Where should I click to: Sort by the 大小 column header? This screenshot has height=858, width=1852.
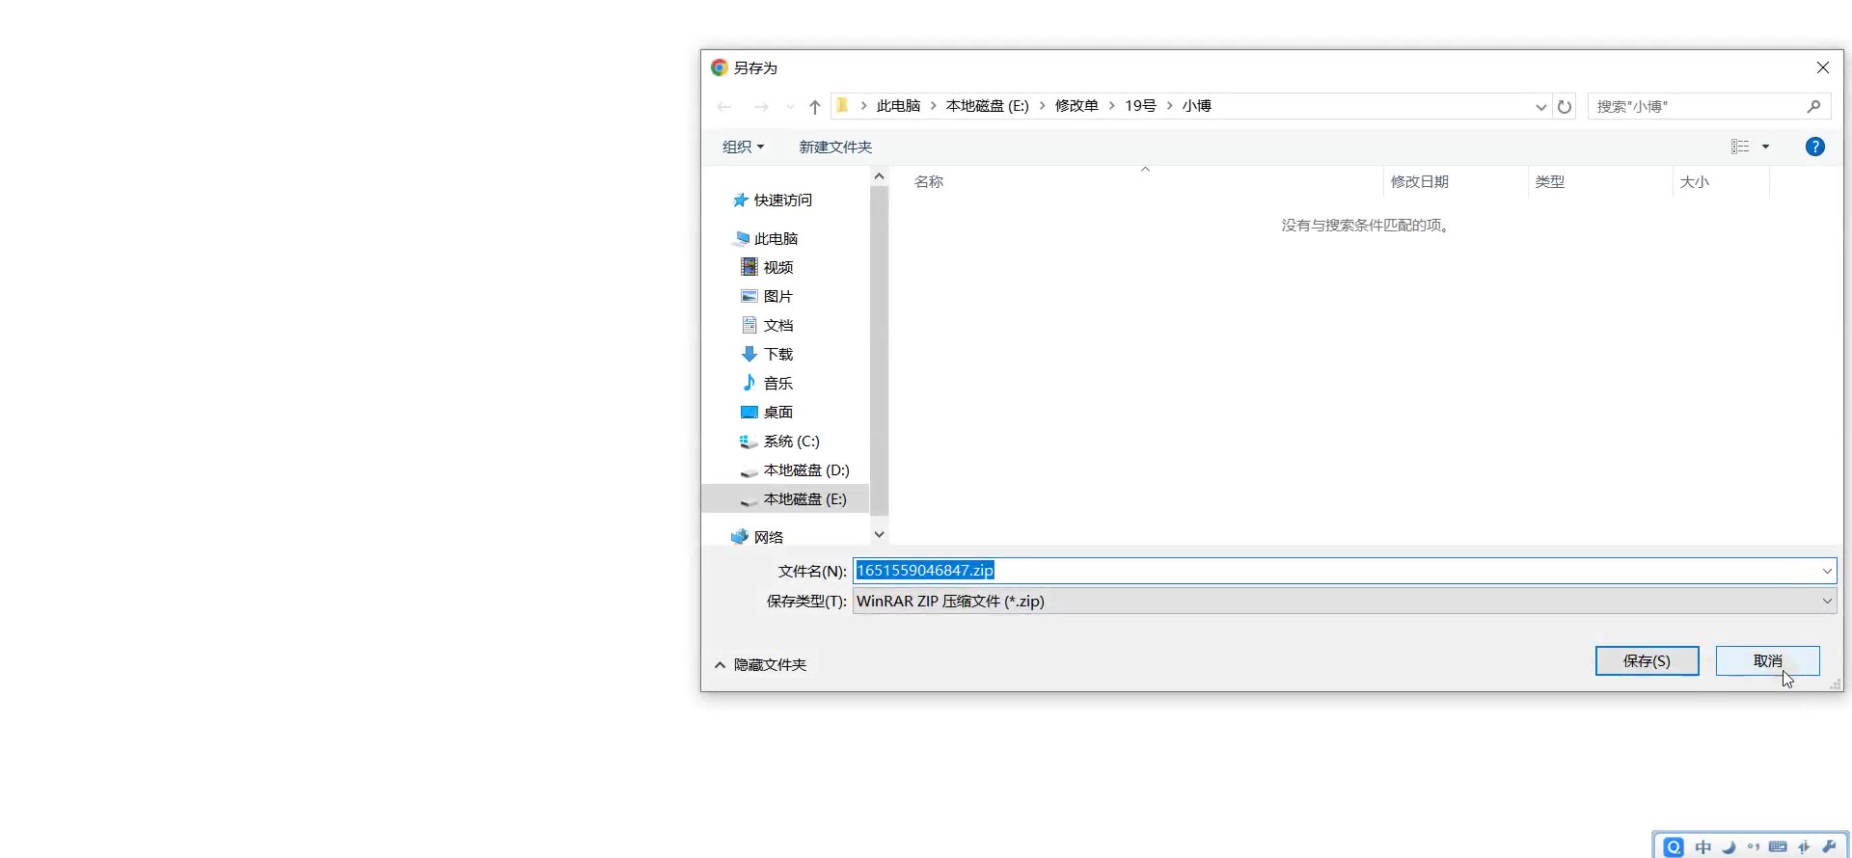pos(1694,181)
